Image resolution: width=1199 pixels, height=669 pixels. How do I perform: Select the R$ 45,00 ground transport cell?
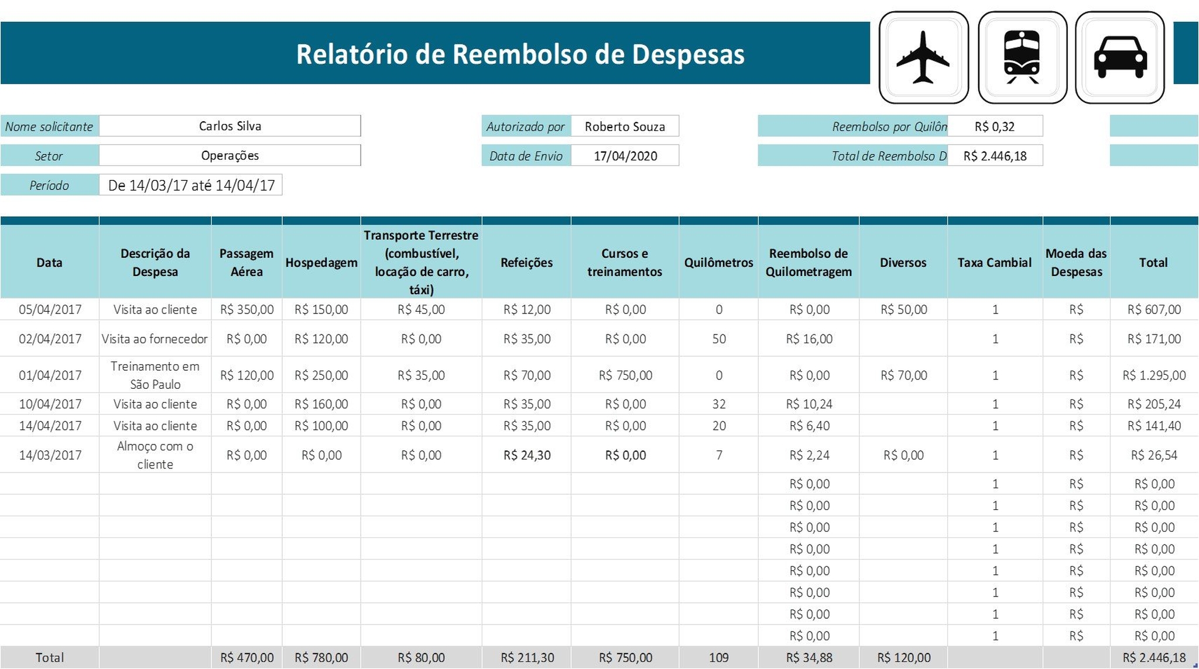(x=422, y=309)
